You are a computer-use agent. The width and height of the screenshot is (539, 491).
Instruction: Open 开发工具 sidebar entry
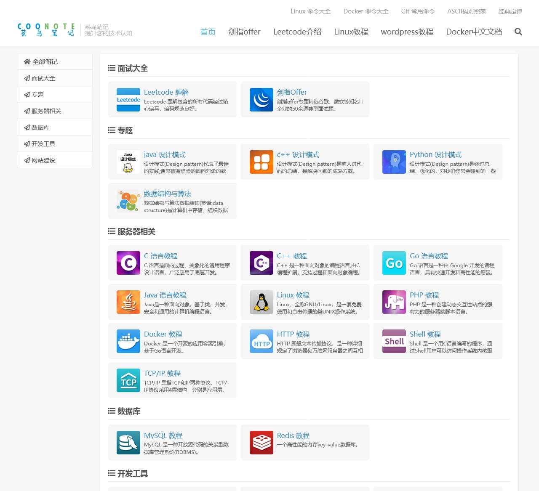55,144
